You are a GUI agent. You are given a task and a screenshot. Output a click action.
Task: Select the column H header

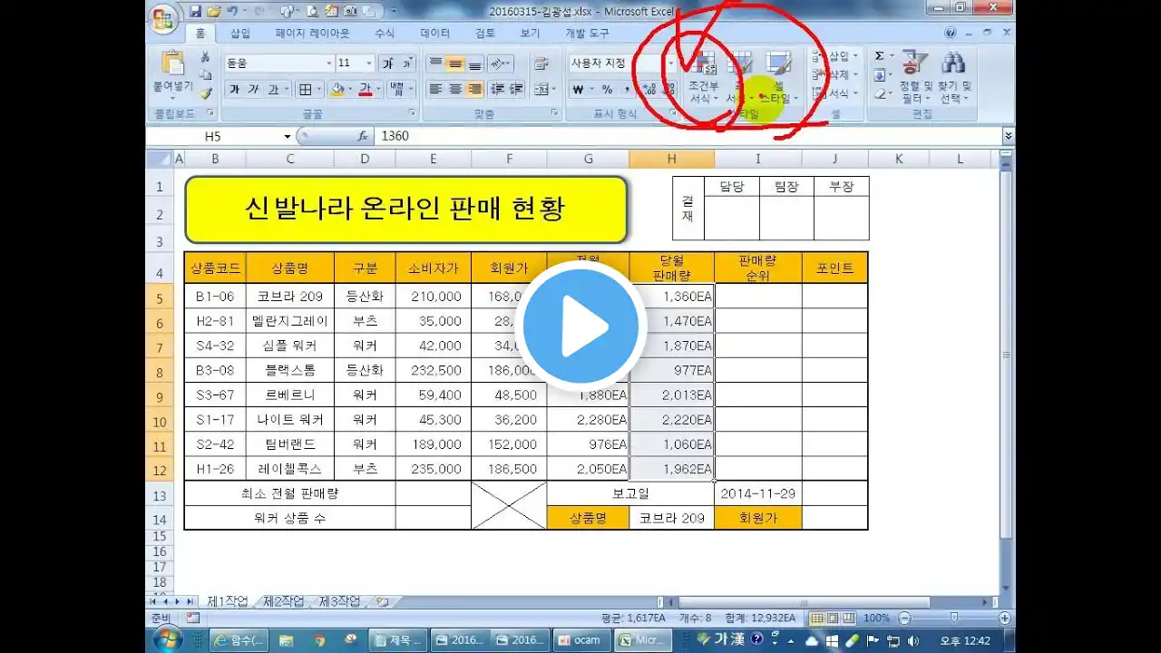[671, 159]
